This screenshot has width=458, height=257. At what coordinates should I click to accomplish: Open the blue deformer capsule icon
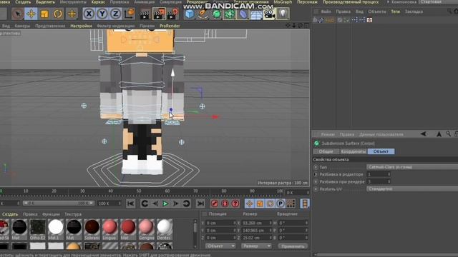(243, 14)
